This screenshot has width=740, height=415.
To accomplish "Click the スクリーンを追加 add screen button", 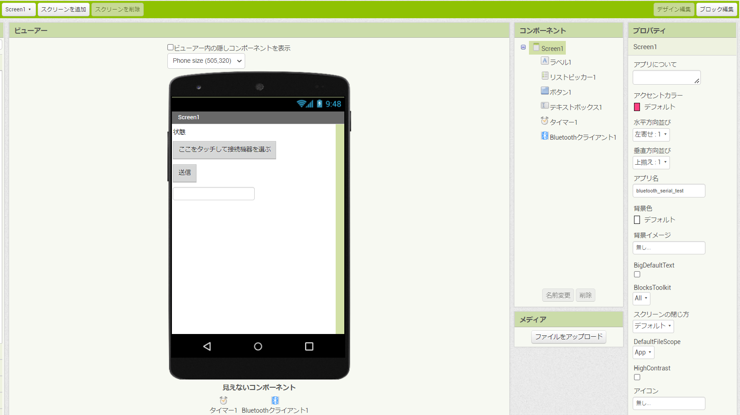I will click(63, 9).
